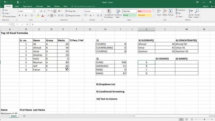
Task: Expand the AutoSum dropdown arrow
Action: click(x=187, y=10)
